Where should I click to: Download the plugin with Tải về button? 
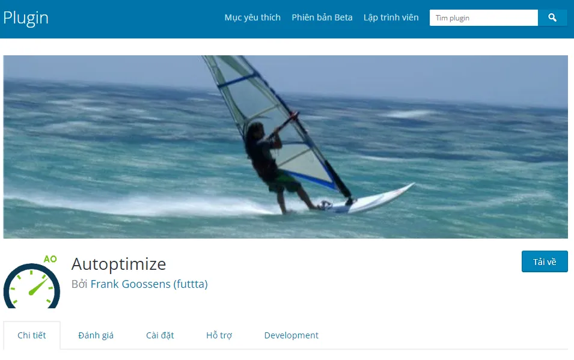pos(545,261)
